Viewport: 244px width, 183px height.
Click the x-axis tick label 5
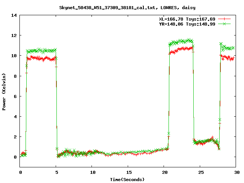point(57,172)
